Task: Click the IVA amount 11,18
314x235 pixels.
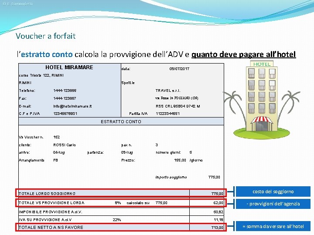Action: [x=218, y=220]
